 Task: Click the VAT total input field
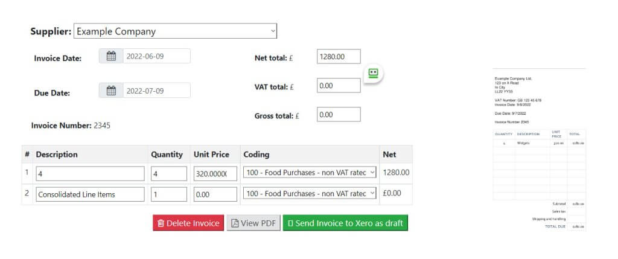click(x=339, y=86)
